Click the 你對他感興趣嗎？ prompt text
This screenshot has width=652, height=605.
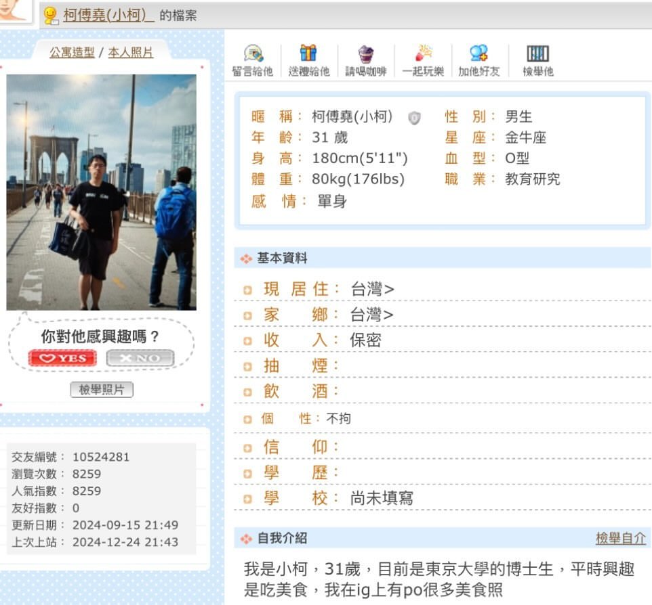100,336
